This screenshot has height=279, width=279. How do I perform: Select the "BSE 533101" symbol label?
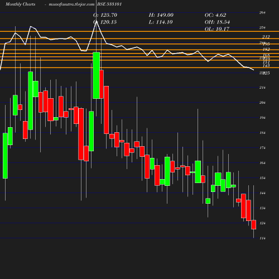[x=109, y=4]
